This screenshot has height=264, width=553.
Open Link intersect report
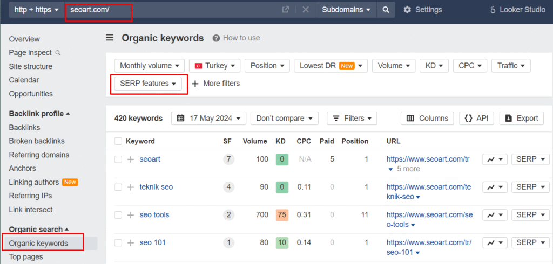click(x=31, y=210)
